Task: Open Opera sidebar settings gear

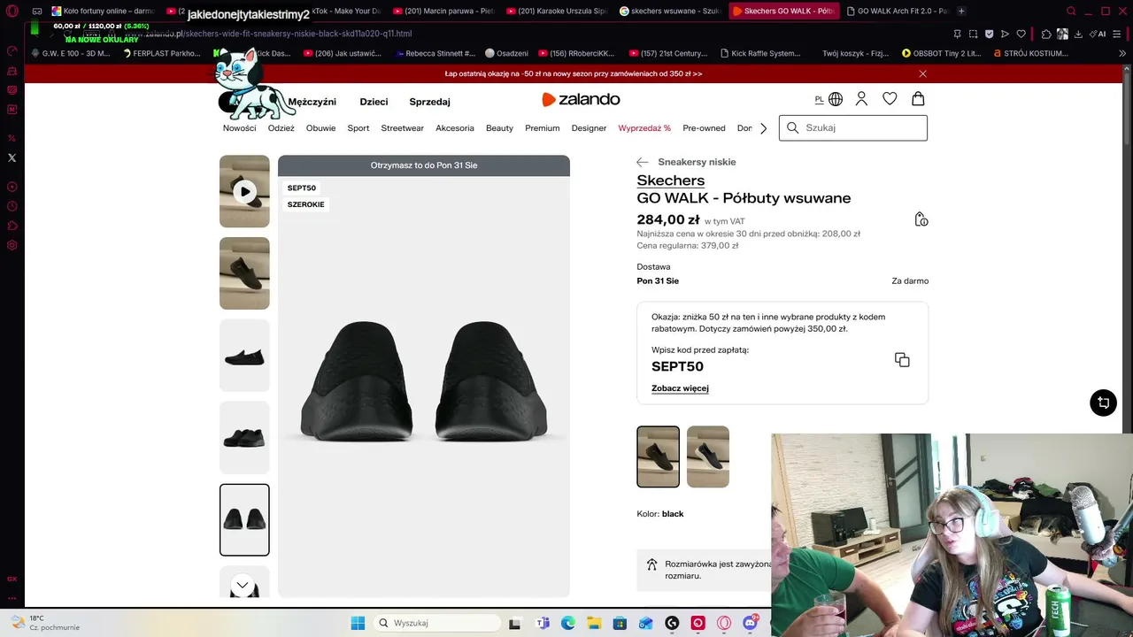Action: click(12, 245)
